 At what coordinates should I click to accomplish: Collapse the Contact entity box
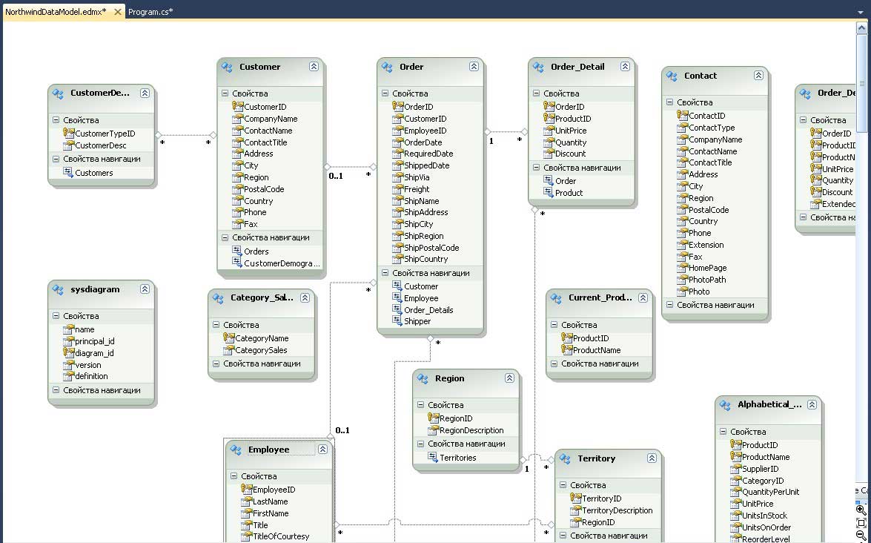coord(758,76)
